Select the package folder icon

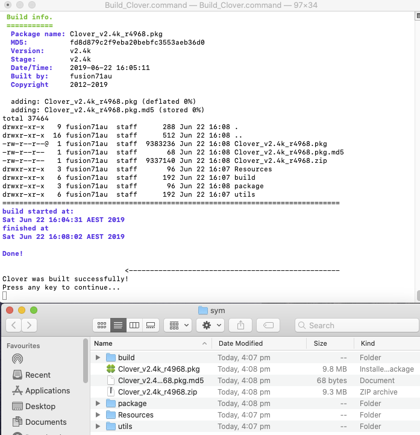[x=111, y=404]
